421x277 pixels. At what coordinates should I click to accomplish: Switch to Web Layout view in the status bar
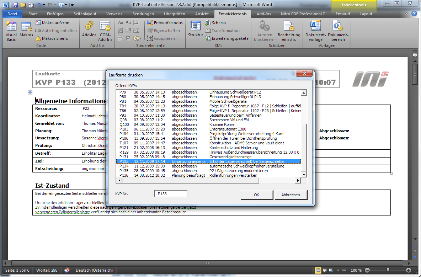tap(331, 270)
